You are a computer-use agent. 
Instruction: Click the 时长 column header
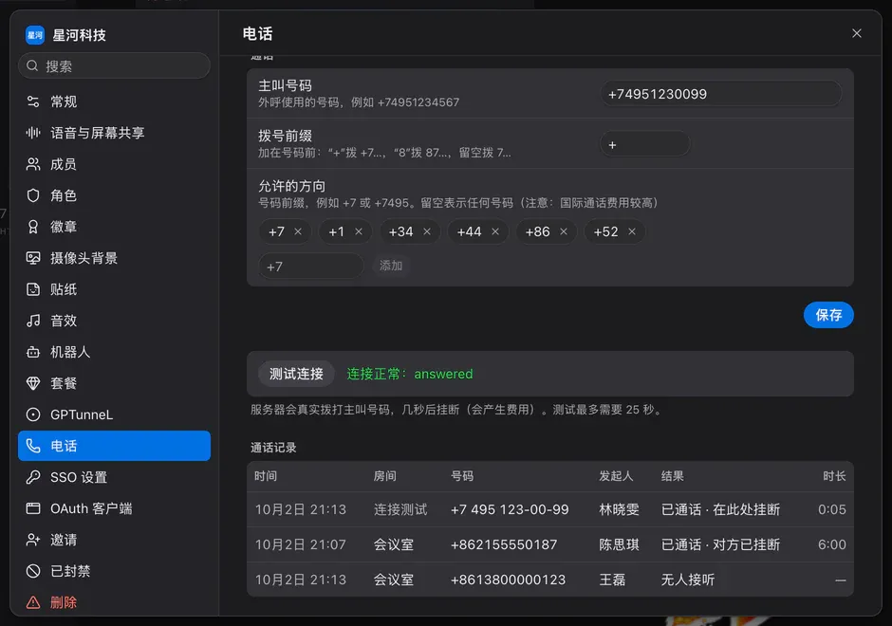(834, 476)
